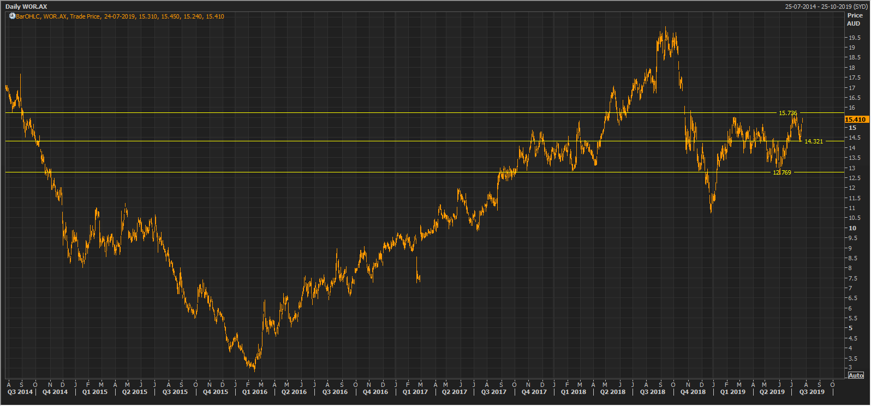
Task: Click the Q3 2018 quarter label
Action: tap(653, 392)
